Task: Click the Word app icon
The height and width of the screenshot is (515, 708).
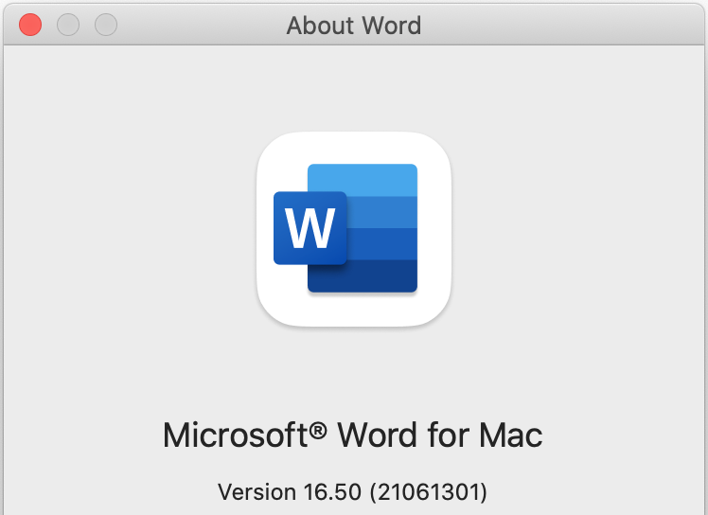Action: [354, 229]
